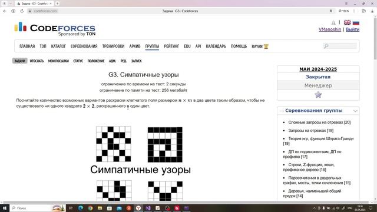Open СОРЕВНОВАНИЯ in main menu
Screen dimensions: 377x212
pos(84,46)
